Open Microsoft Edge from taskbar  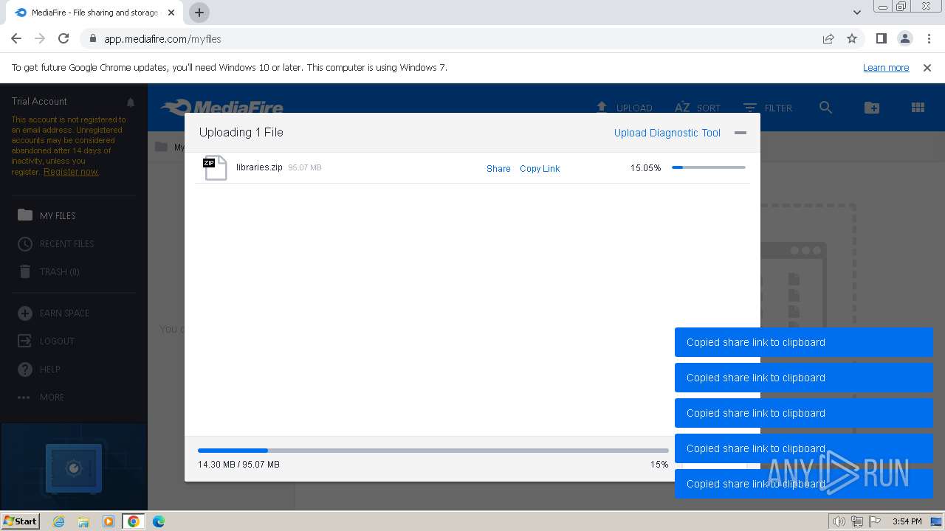[x=159, y=521]
